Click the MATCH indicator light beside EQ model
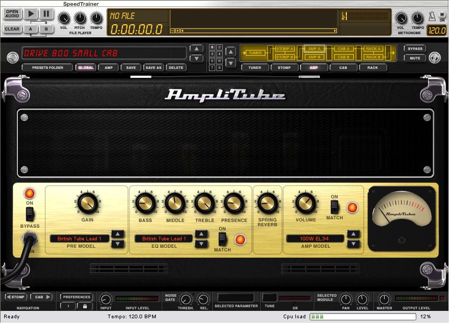Image resolution: width=449 pixels, height=323 pixels. point(240,239)
